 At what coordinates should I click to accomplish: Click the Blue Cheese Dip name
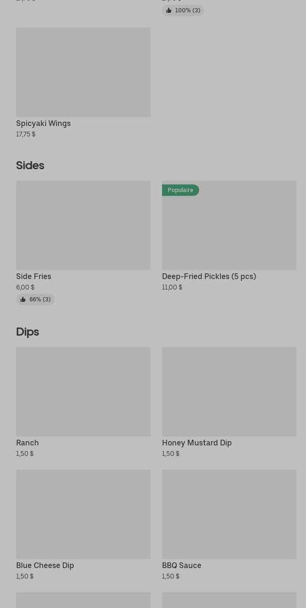point(45,566)
